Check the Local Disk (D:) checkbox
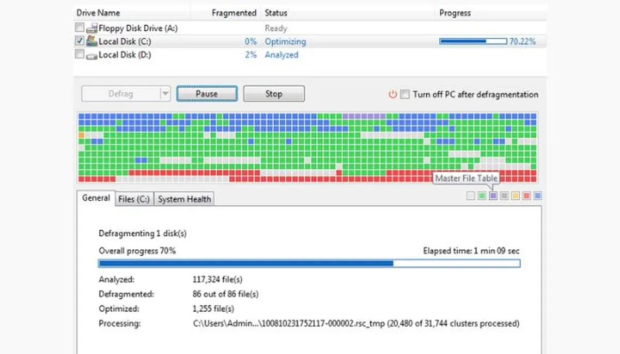 pyautogui.click(x=80, y=54)
